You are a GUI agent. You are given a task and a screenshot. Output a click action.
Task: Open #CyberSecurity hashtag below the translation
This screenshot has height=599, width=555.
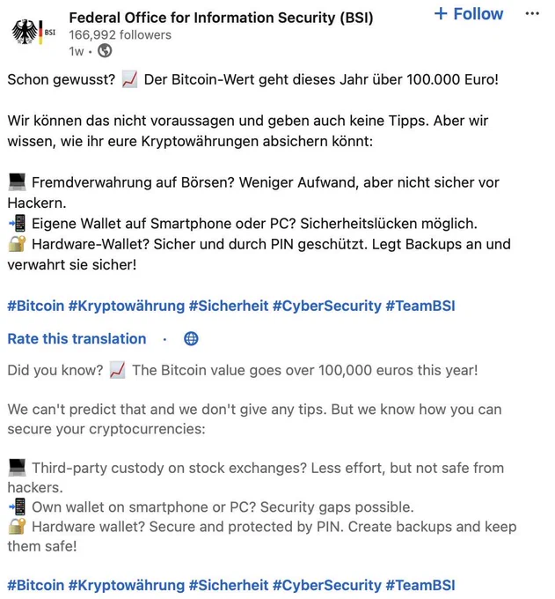327,585
